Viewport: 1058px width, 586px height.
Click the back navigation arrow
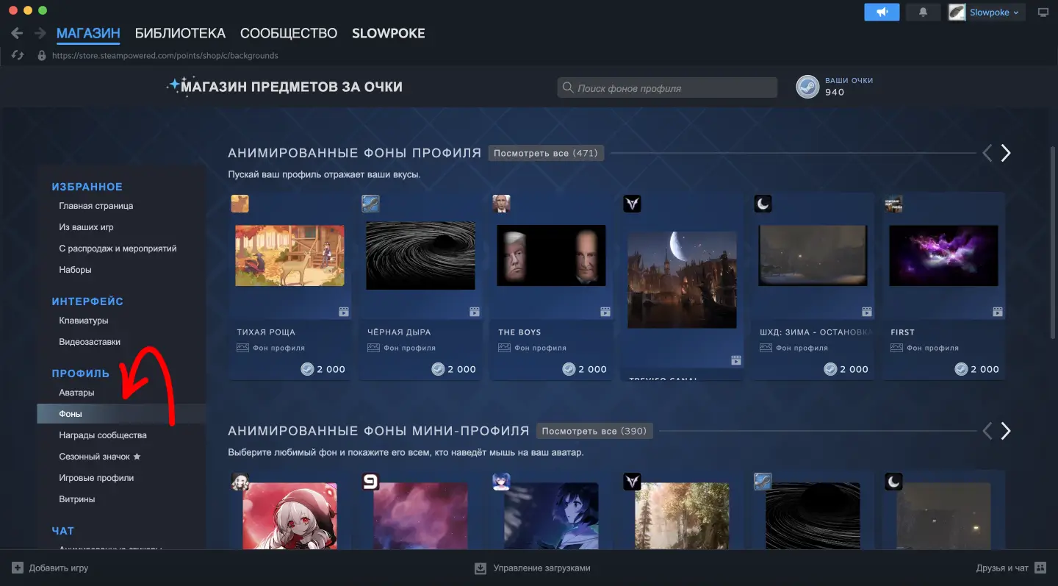[16, 33]
